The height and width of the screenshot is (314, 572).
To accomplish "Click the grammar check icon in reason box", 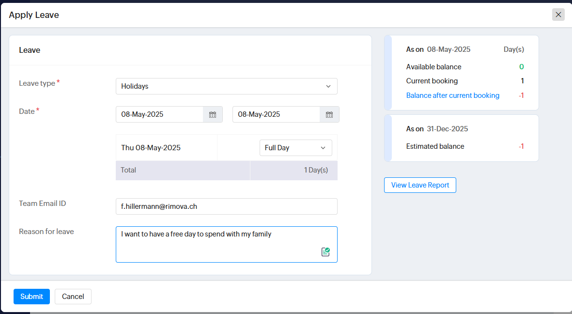I will (325, 251).
